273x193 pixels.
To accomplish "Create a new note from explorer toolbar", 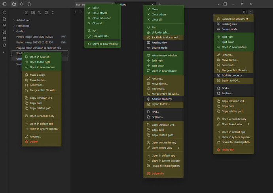I will (27, 12).
